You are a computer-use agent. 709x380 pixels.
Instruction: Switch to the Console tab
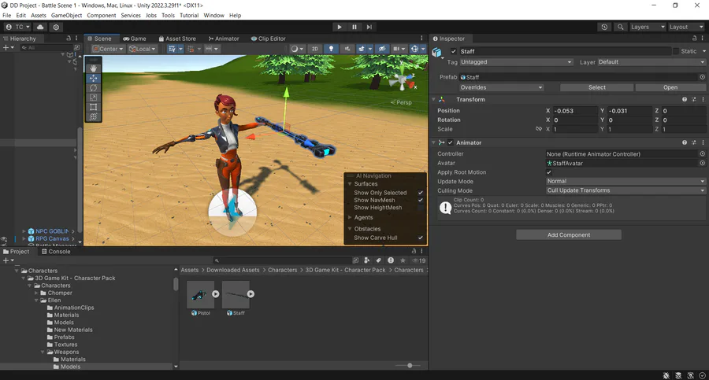tap(56, 252)
